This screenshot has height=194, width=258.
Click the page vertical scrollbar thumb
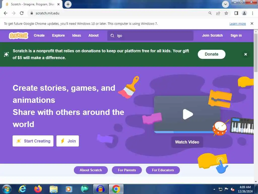tap(256, 53)
